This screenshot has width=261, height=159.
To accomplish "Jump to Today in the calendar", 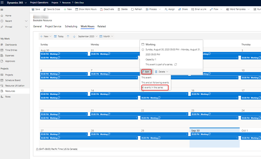I will coord(59,36).
